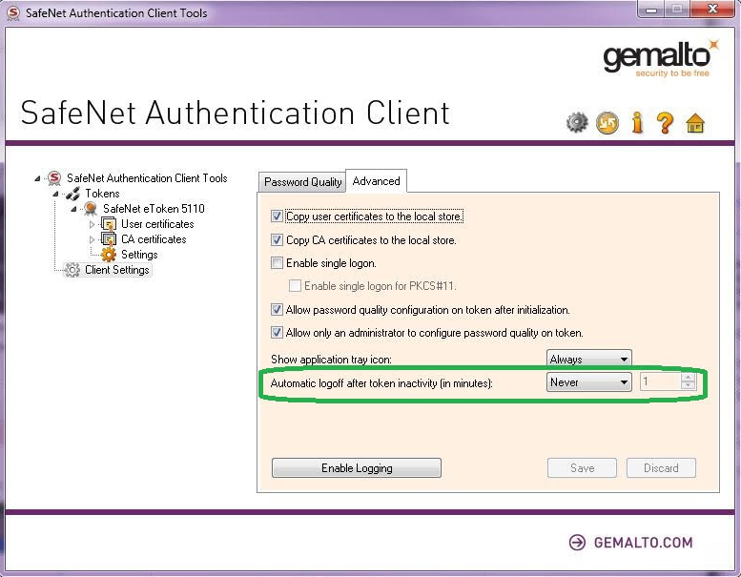Viewport: 741px width, 577px height.
Task: Open GEMALTO.COM link
Action: [x=643, y=543]
